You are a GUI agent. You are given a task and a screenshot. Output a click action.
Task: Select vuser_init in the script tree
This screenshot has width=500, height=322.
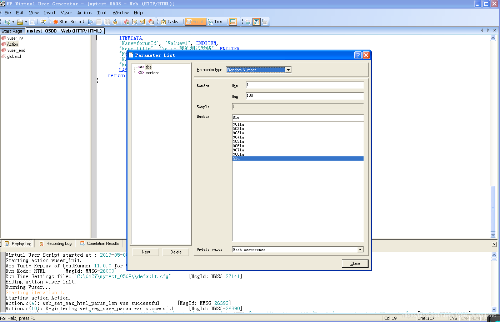point(15,38)
